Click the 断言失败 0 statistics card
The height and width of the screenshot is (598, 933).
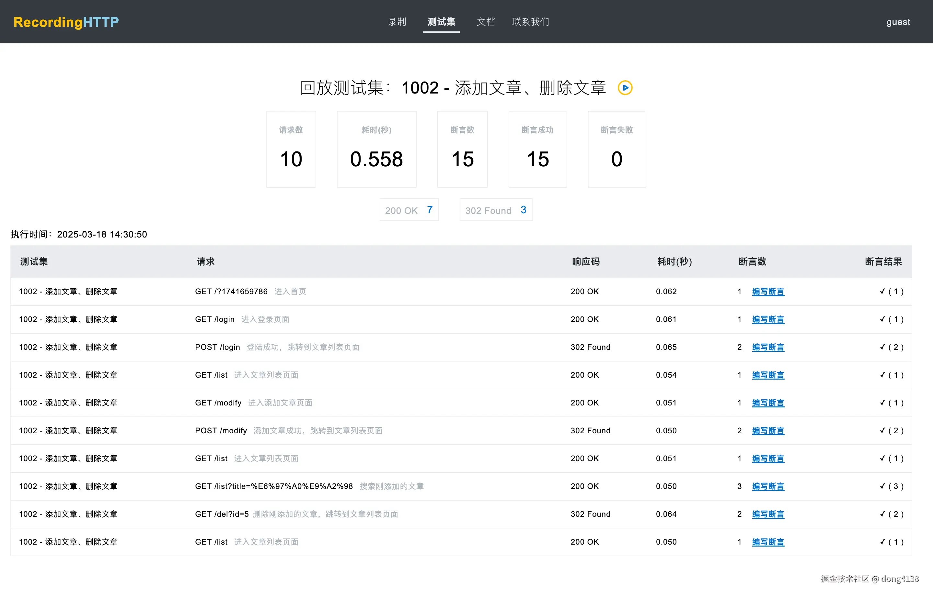[617, 149]
